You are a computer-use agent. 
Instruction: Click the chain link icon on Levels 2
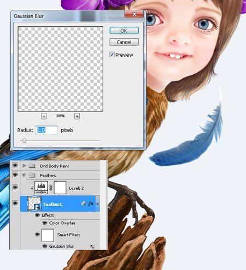(x=50, y=188)
